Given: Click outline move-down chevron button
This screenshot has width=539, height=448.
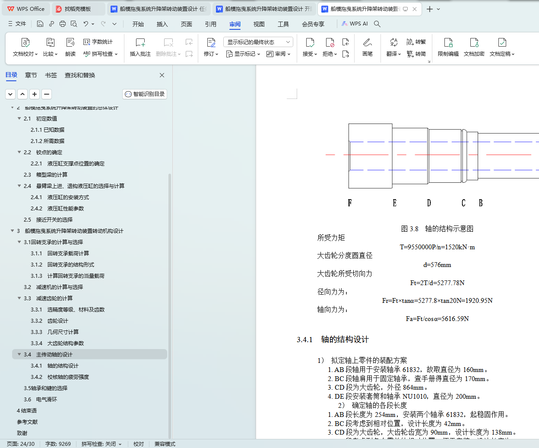Looking at the screenshot, I should [10, 94].
